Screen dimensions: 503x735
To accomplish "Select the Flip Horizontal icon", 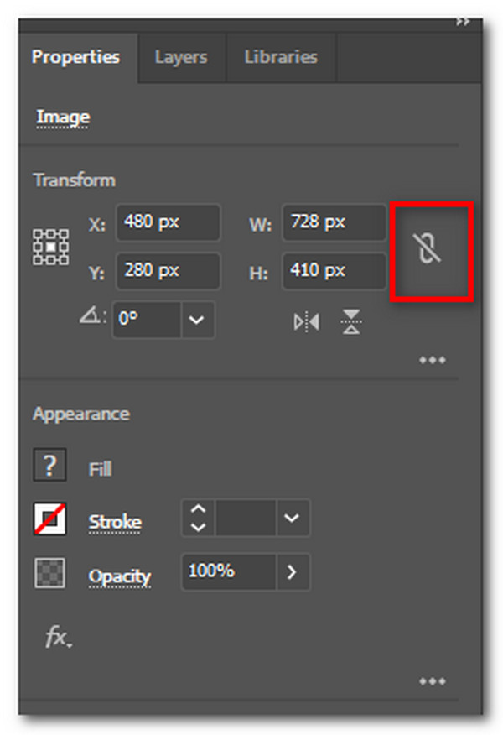I will pyautogui.click(x=307, y=321).
